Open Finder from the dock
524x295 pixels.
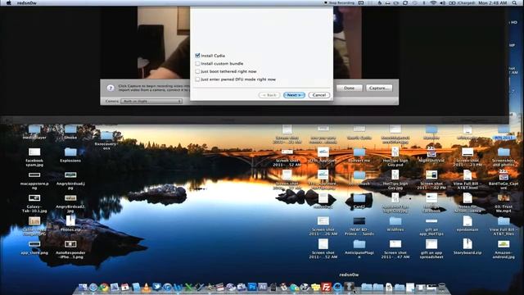[83, 287]
